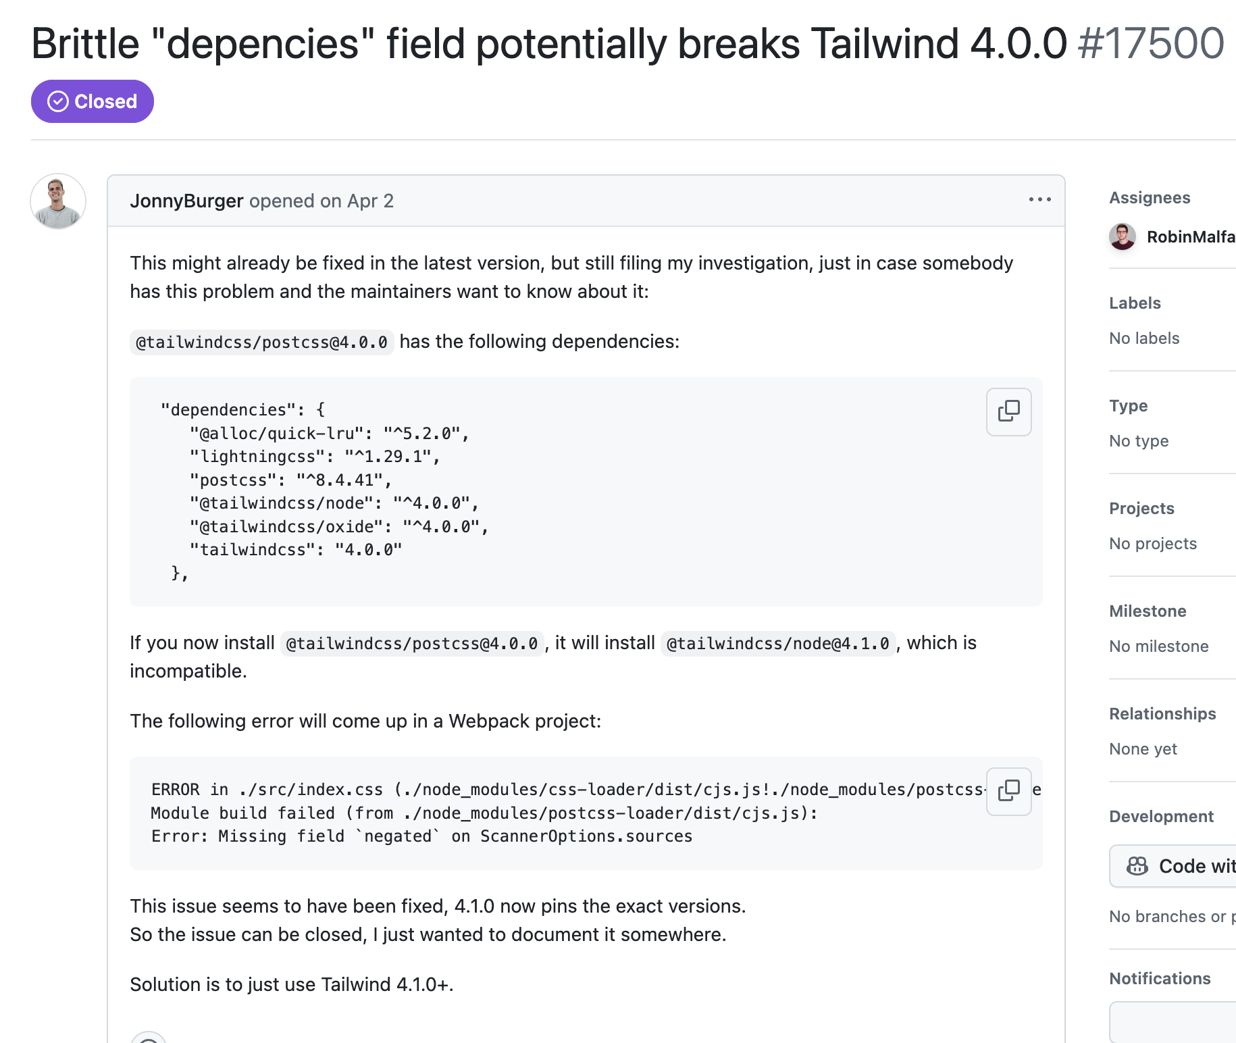Click the add reaction smiley icon
1236x1043 pixels.
pos(149,1038)
